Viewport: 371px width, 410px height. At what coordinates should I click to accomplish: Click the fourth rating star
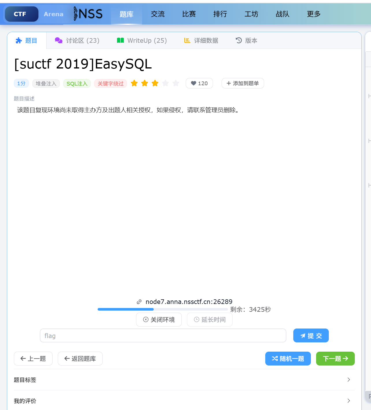[x=165, y=84]
